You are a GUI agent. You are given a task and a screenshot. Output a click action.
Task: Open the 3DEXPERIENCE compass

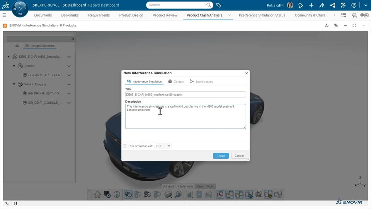20,9
